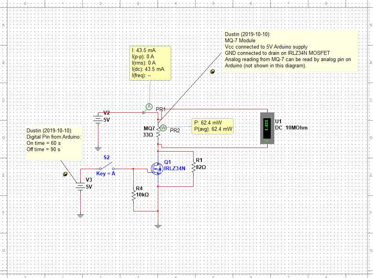Click the 'Q1' reference label
The width and height of the screenshot is (373, 278).
click(167, 162)
